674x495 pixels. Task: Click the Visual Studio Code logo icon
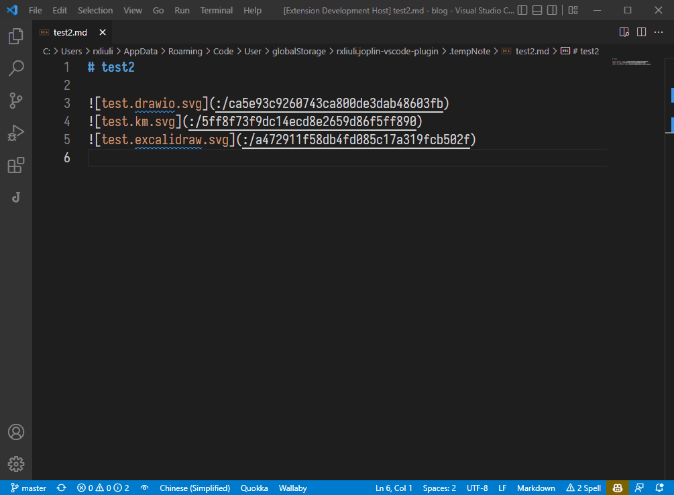(13, 10)
